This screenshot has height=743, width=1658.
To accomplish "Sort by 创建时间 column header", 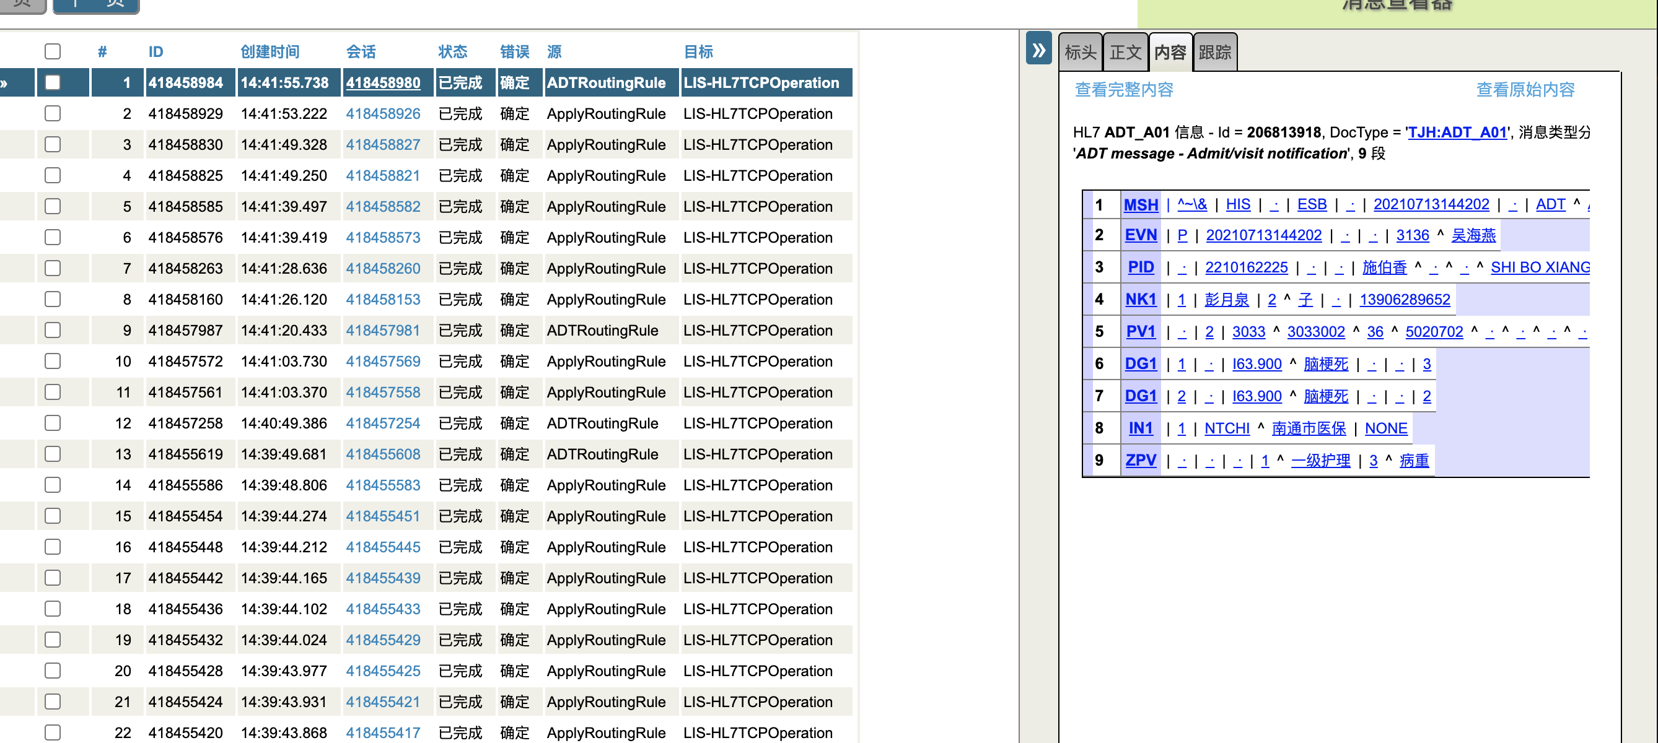I will 270,51.
